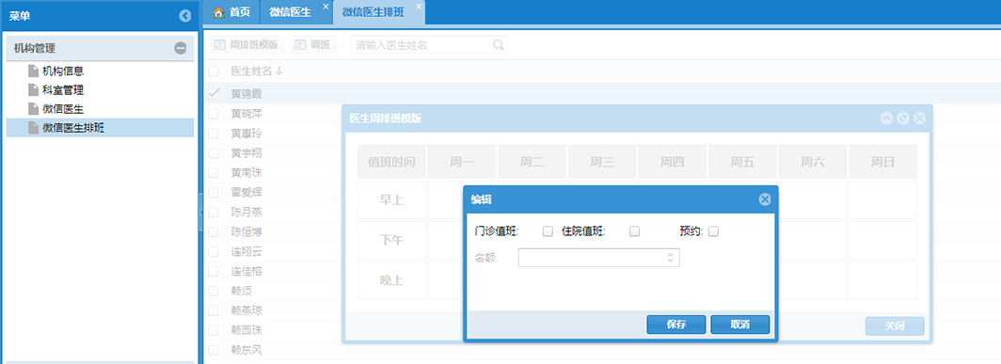
Task: Select the 微信医生 menu entry
Action: click(62, 109)
